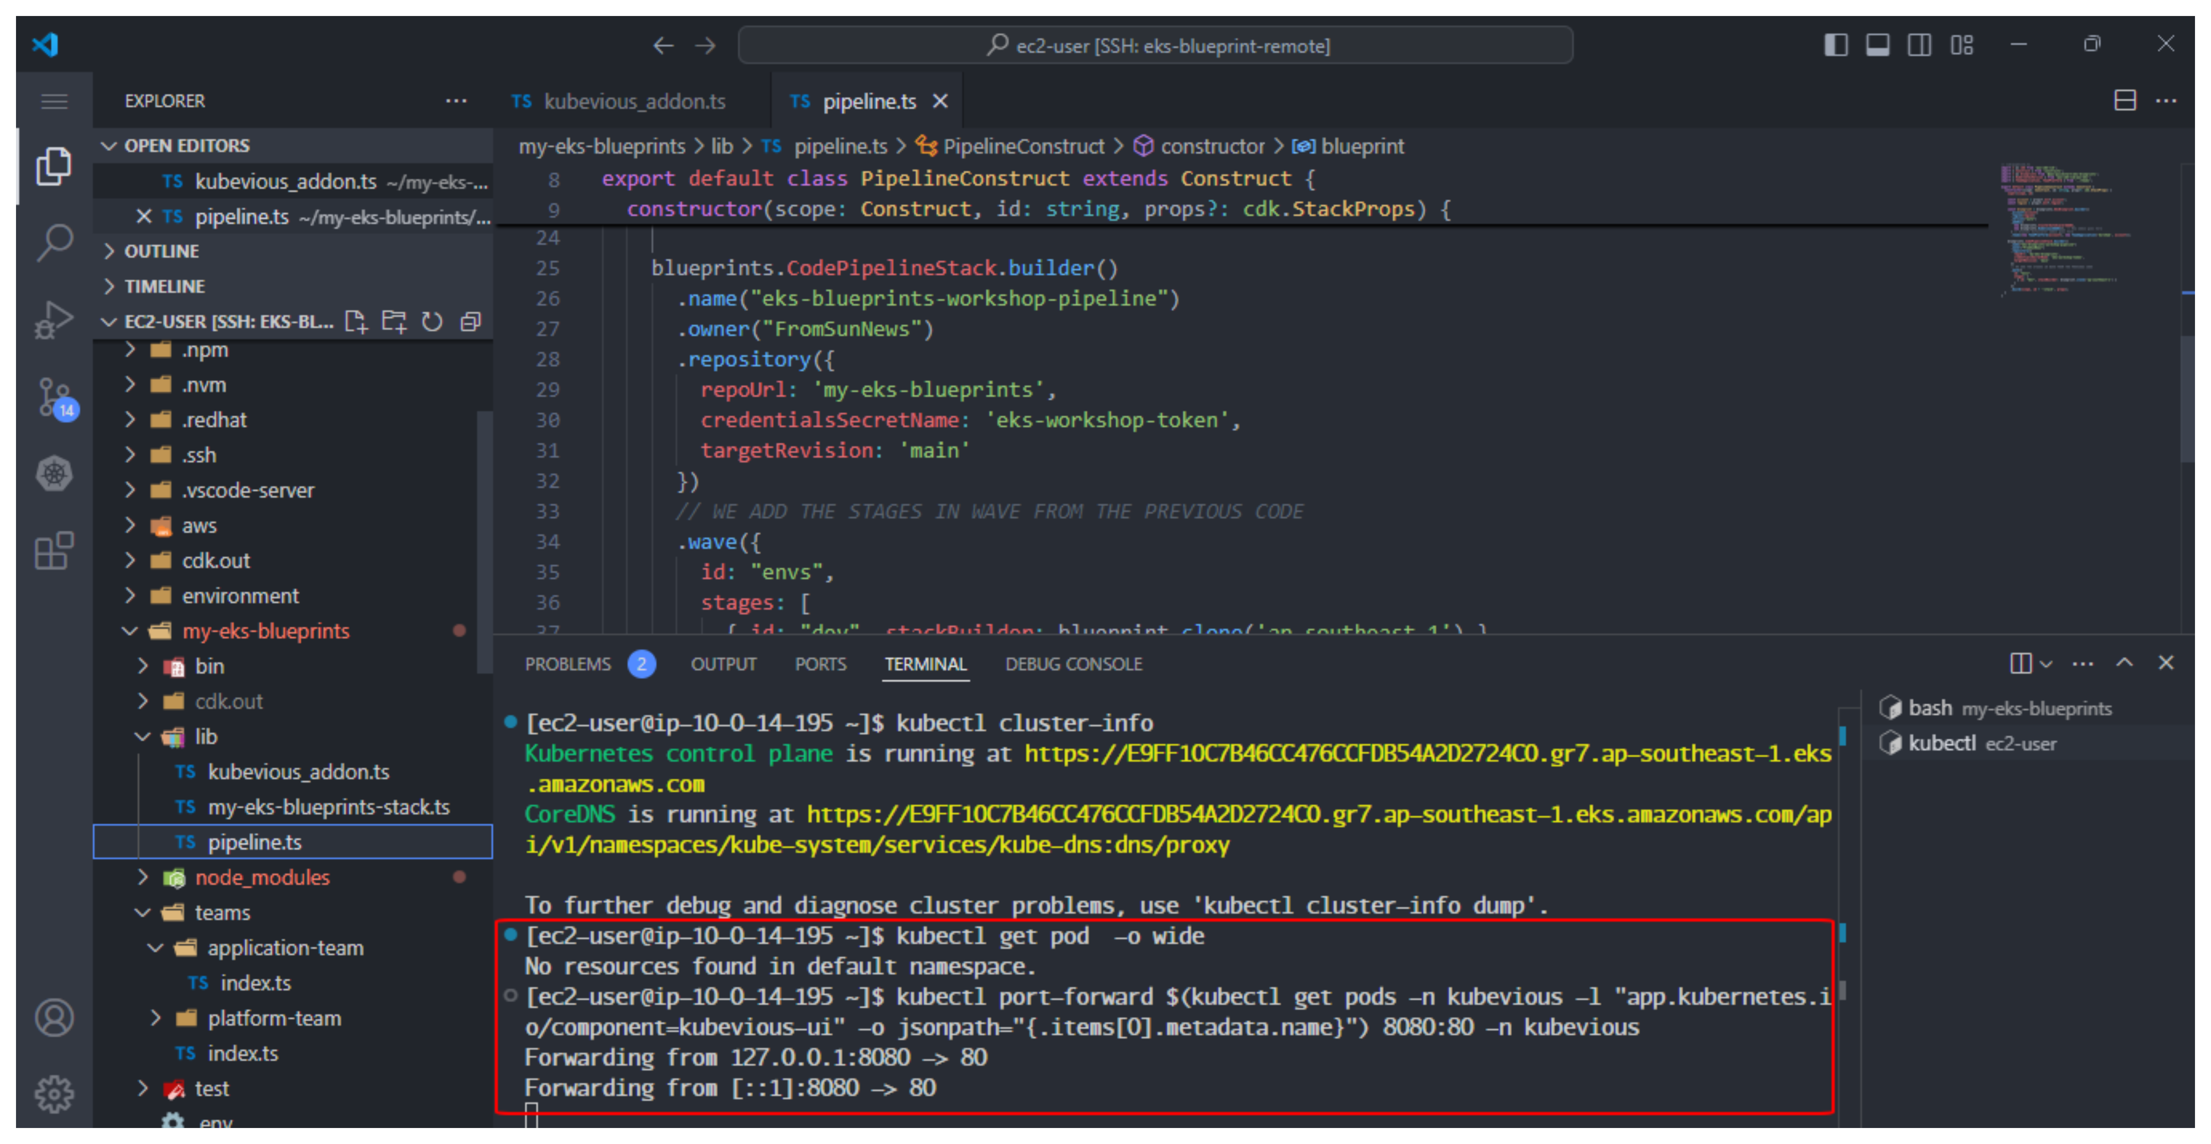Image resolution: width=2211 pixels, height=1144 pixels.
Task: Open the Extensions view
Action: (55, 550)
